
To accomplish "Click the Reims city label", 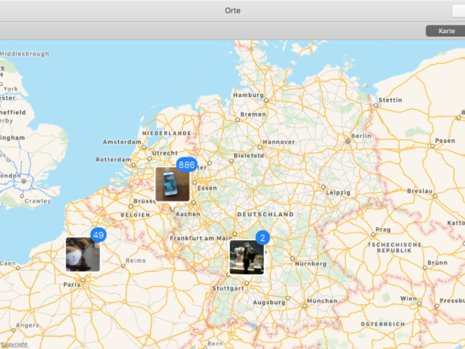I will point(135,260).
